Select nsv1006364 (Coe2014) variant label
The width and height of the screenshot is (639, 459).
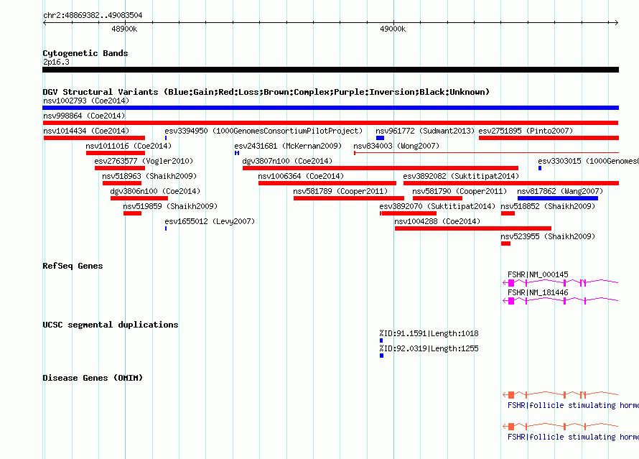coord(301,176)
